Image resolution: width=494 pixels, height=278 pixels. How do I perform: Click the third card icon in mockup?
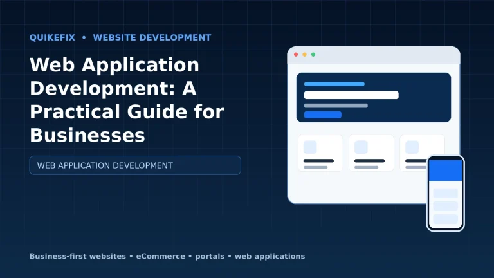point(412,147)
